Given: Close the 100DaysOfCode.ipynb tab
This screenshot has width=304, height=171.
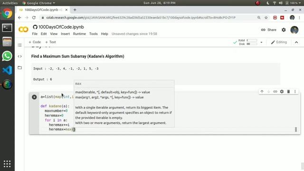Looking at the screenshot, I should 66,9.
